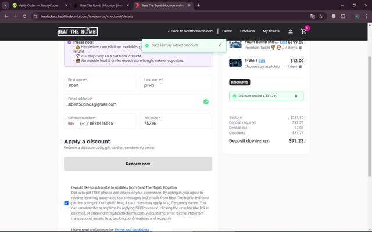Viewport: 372px width, 232px height.
Task: Close the middle Beat The Bomb Houston tab
Action: (128, 5)
